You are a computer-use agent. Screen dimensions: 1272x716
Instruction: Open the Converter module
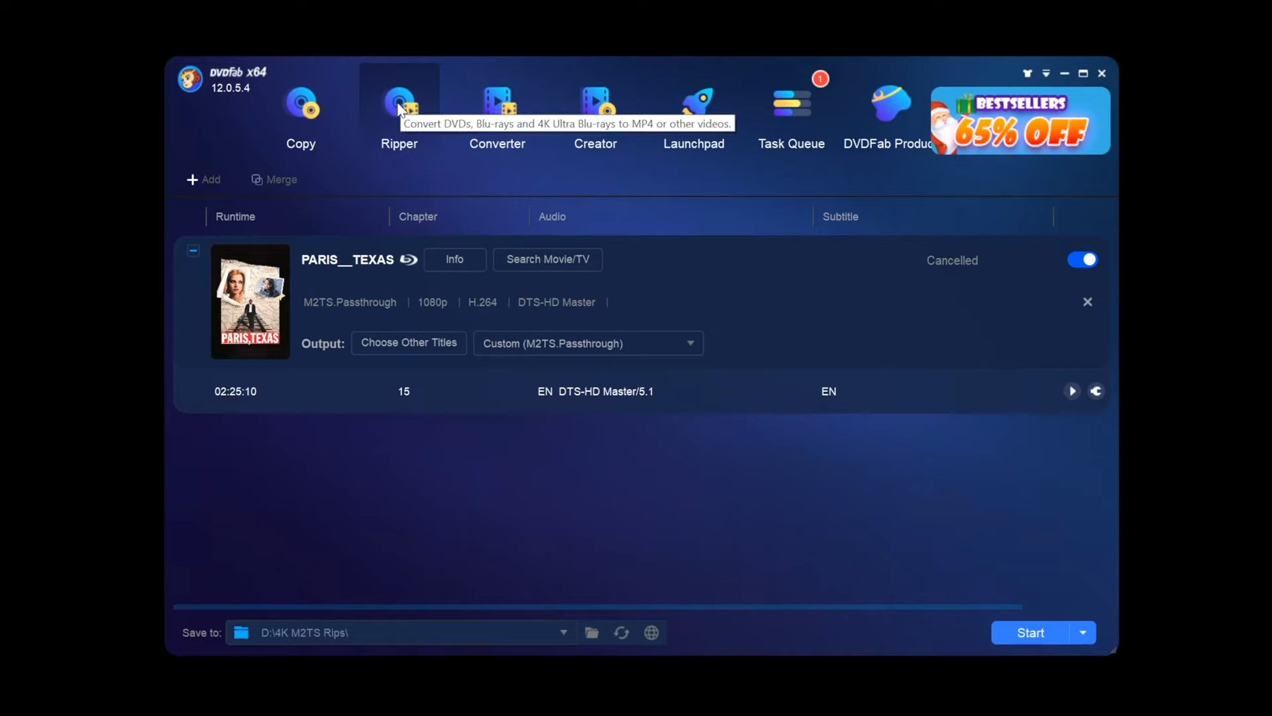click(x=498, y=117)
